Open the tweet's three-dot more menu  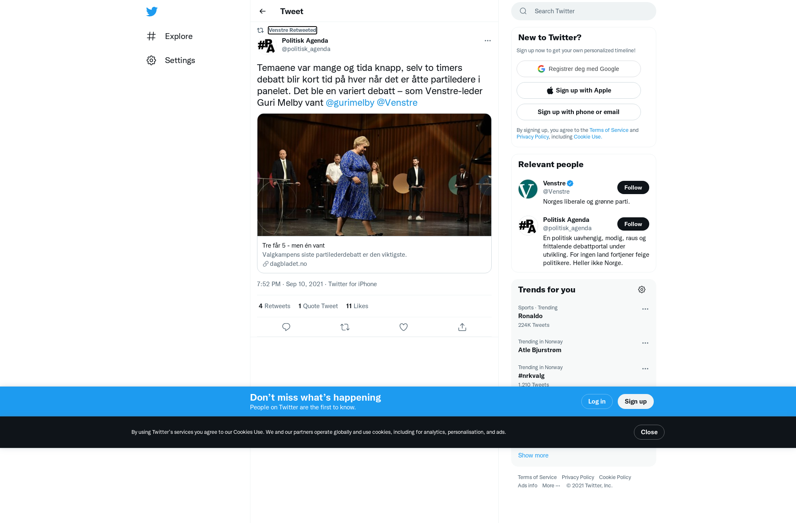coord(488,41)
